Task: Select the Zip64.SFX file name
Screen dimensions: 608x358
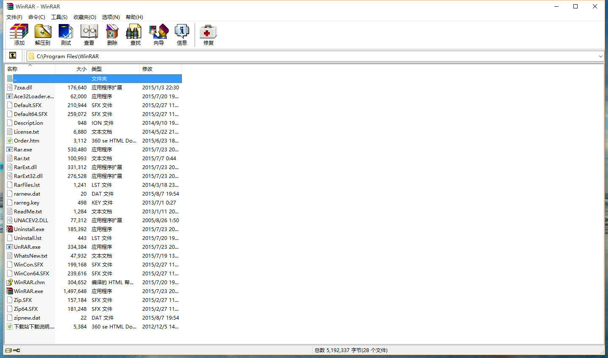Action: tap(26, 309)
